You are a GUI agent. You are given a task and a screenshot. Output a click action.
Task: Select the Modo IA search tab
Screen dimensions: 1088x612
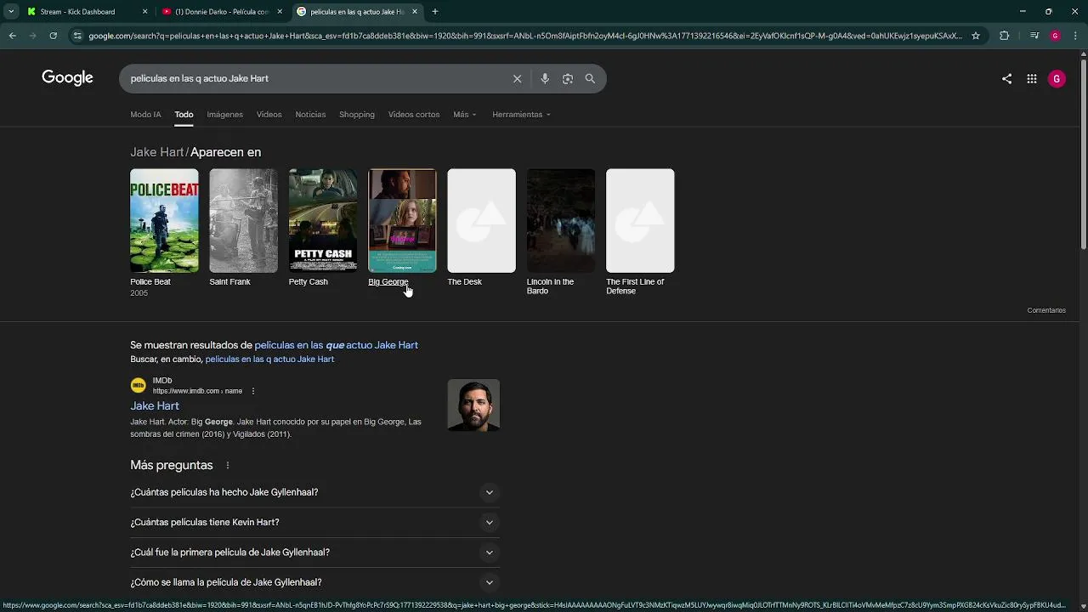click(145, 115)
